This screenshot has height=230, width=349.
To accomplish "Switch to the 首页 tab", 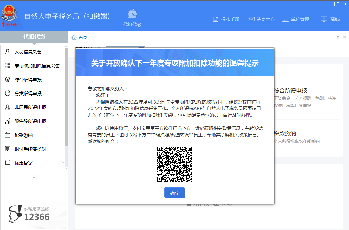I will (x=83, y=37).
